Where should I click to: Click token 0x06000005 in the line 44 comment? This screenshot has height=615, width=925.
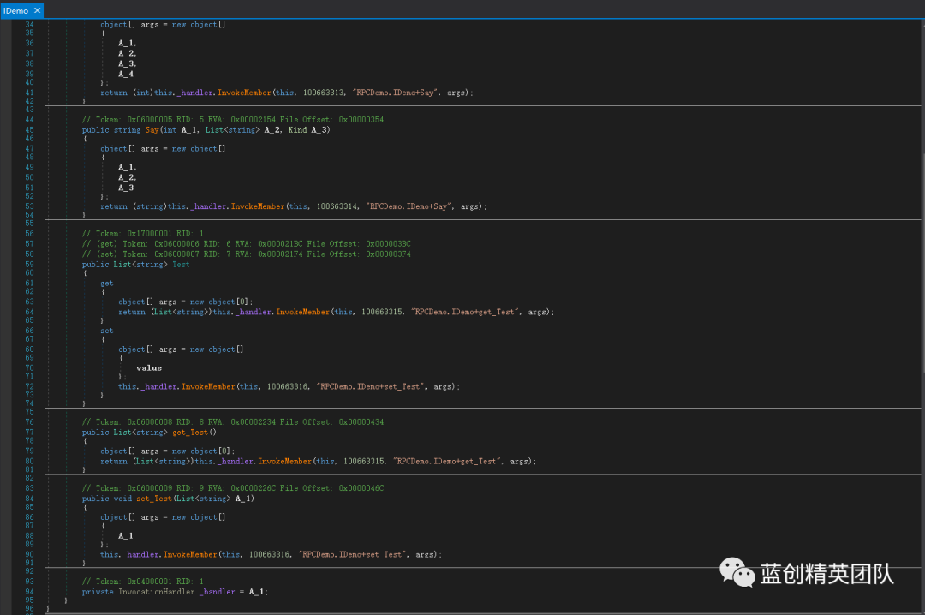tap(149, 120)
